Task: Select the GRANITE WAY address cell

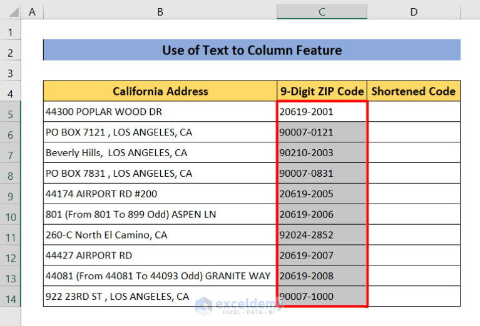Action: click(x=160, y=275)
